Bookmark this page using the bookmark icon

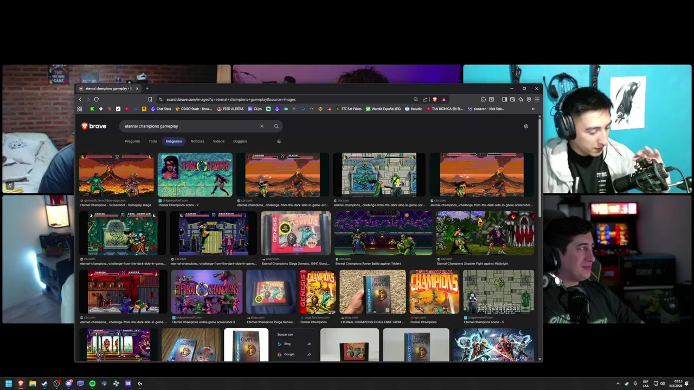(150, 99)
